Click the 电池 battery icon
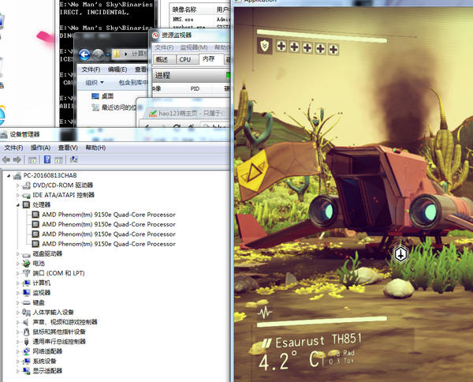 tap(27, 264)
